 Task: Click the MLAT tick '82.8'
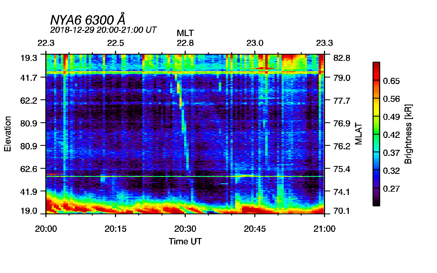pos(342,58)
